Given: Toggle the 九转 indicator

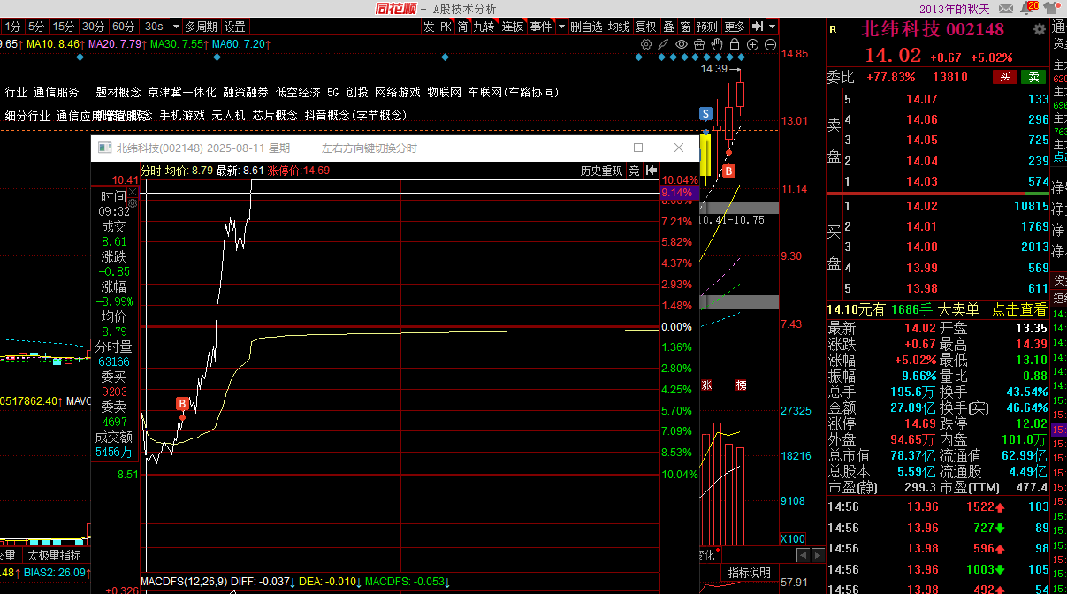Looking at the screenshot, I should pos(484,27).
